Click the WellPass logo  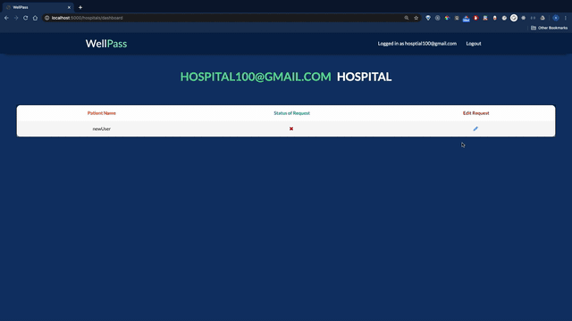(106, 44)
